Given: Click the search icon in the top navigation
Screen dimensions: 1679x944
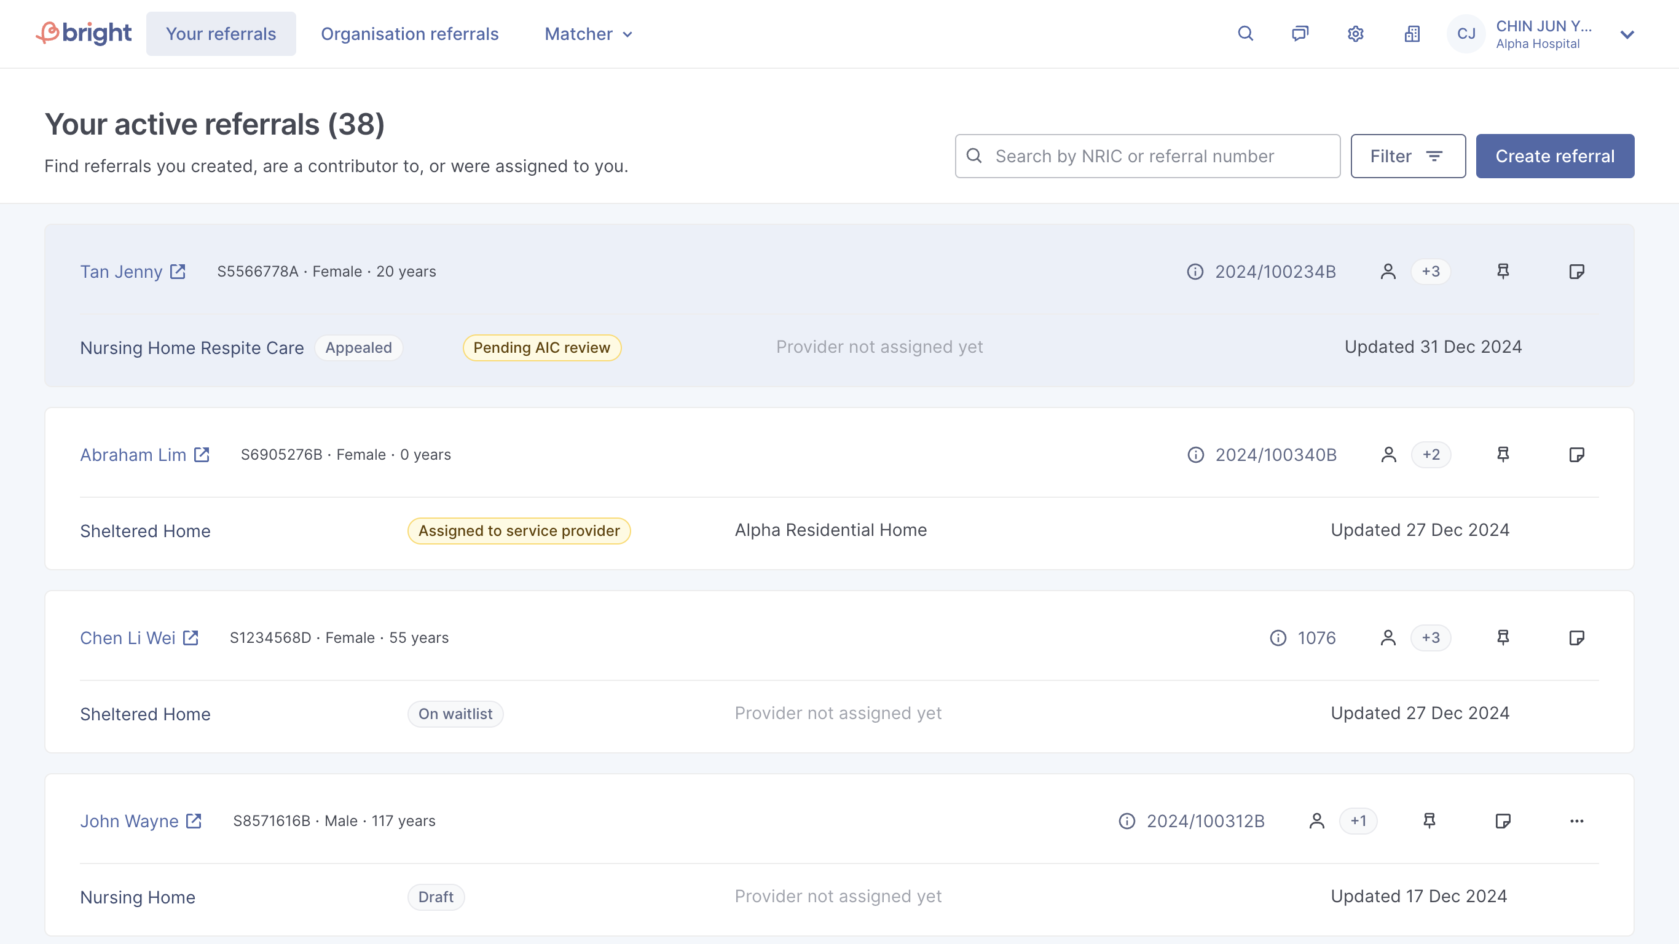Looking at the screenshot, I should point(1246,33).
